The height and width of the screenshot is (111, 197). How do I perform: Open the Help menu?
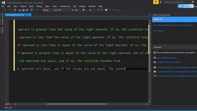pos(100,6)
